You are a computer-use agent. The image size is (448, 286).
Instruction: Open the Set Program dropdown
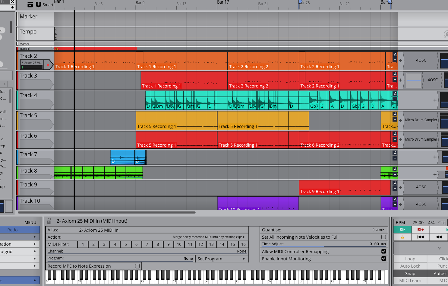click(222, 259)
